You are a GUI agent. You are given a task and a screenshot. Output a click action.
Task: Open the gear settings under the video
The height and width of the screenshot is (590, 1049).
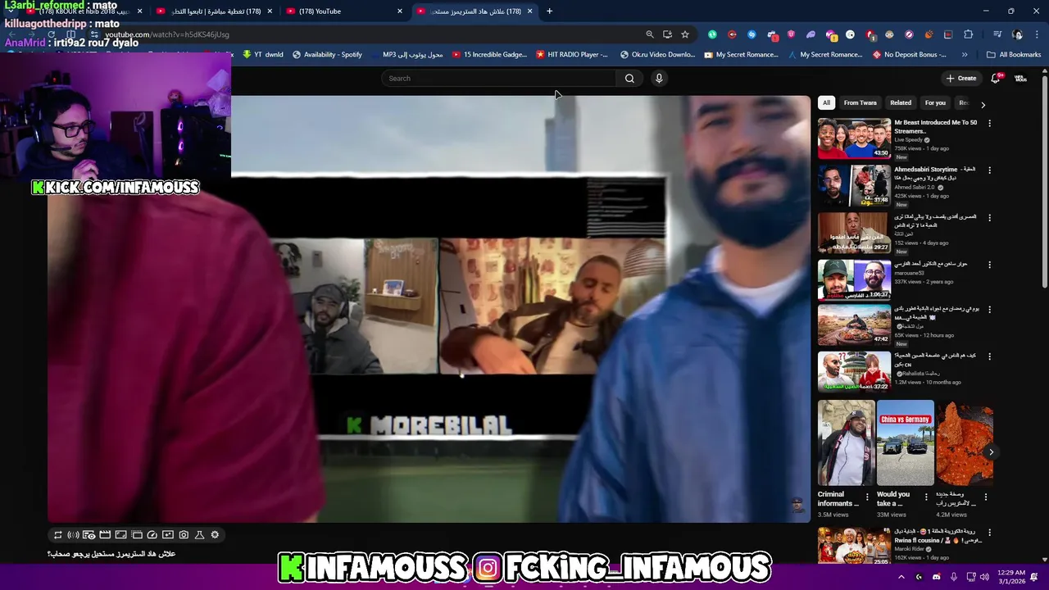215,535
